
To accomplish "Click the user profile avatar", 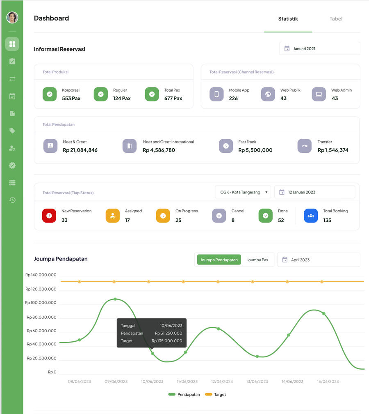I will (12, 17).
